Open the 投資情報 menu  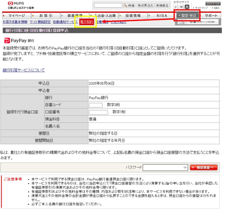133,16
